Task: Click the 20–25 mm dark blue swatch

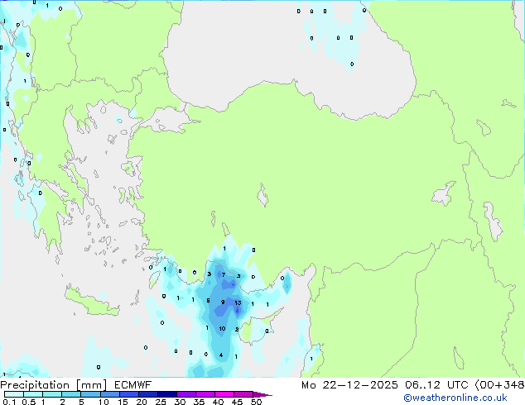Action: coord(147,394)
